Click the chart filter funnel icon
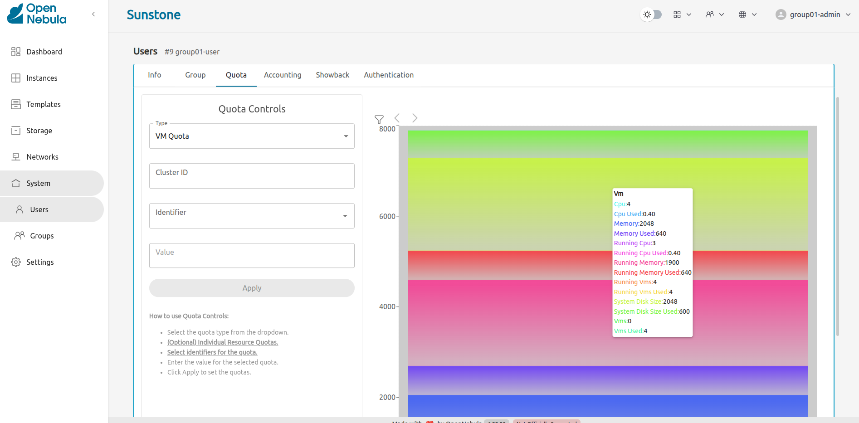The width and height of the screenshot is (859, 423). [379, 119]
